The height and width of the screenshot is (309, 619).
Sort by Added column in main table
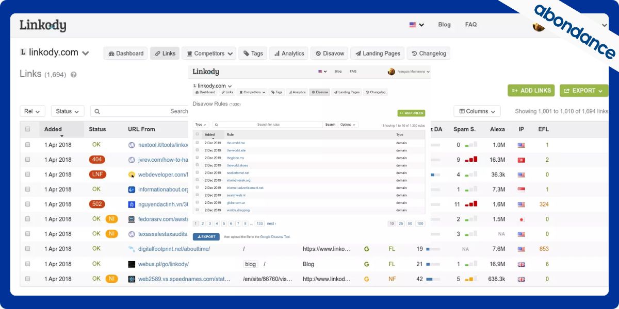(x=53, y=129)
